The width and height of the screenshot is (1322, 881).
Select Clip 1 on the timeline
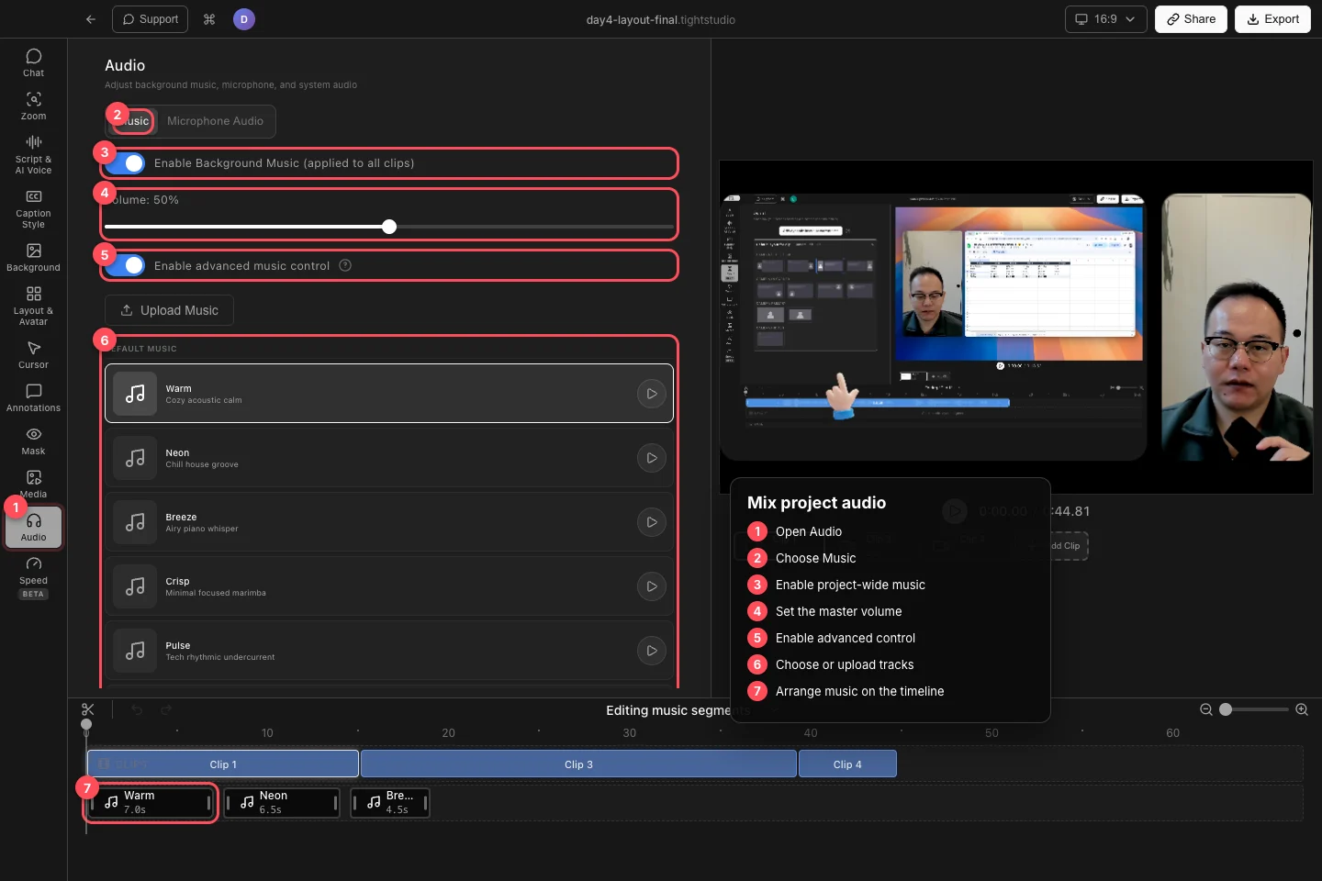pos(223,764)
